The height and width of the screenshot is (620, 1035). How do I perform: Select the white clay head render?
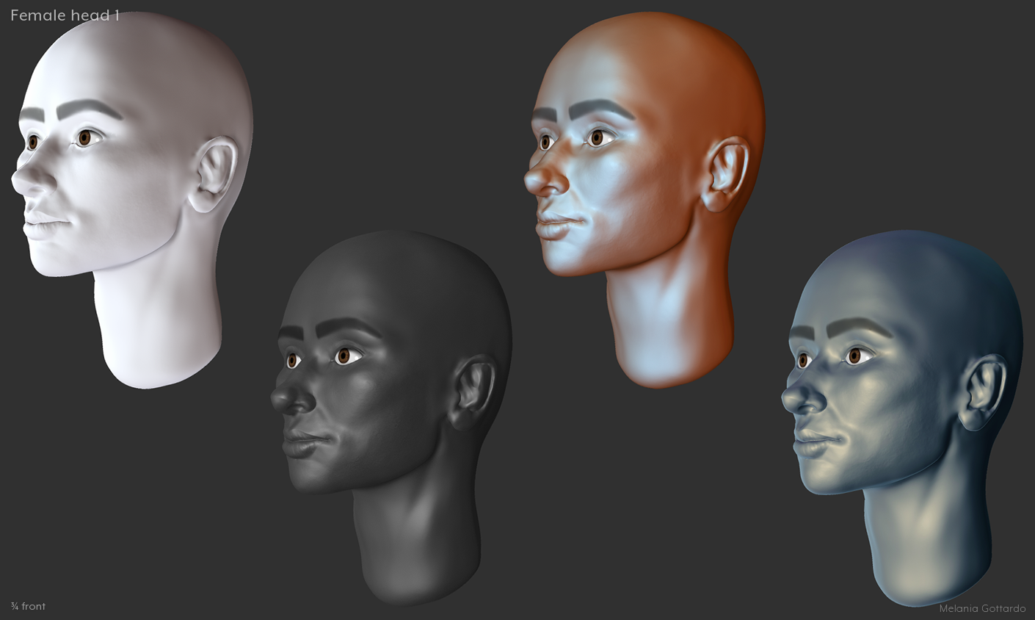pos(132,200)
